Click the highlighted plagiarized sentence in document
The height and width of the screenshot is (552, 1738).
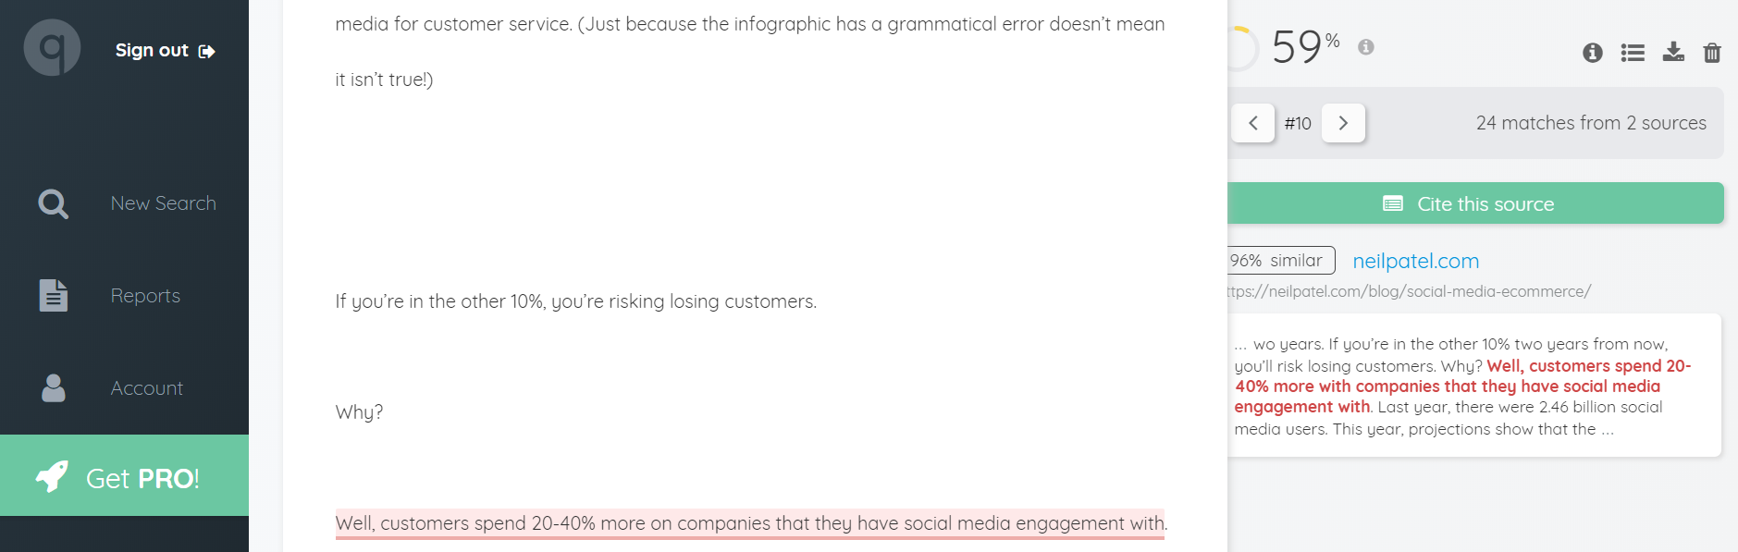(x=750, y=523)
